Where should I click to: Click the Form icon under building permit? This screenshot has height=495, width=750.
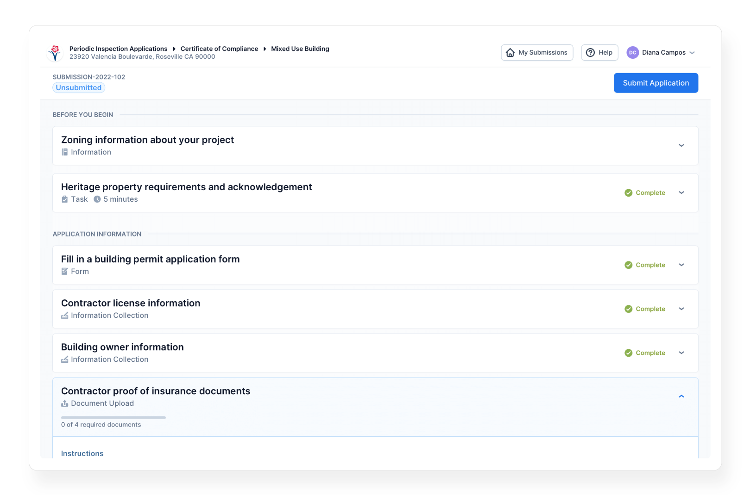pyautogui.click(x=65, y=272)
